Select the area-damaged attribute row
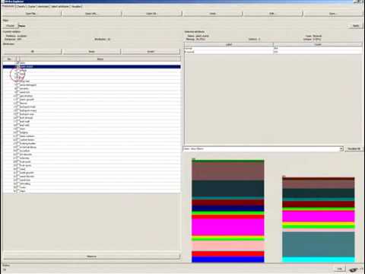Screen dimensions: 365x274 click(x=92, y=85)
